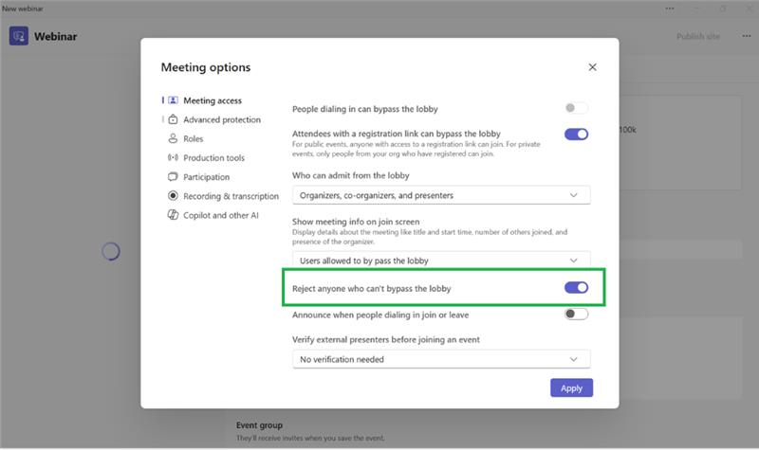Click Show meeting info on join screen label
This screenshot has height=450, width=759.
coord(356,222)
